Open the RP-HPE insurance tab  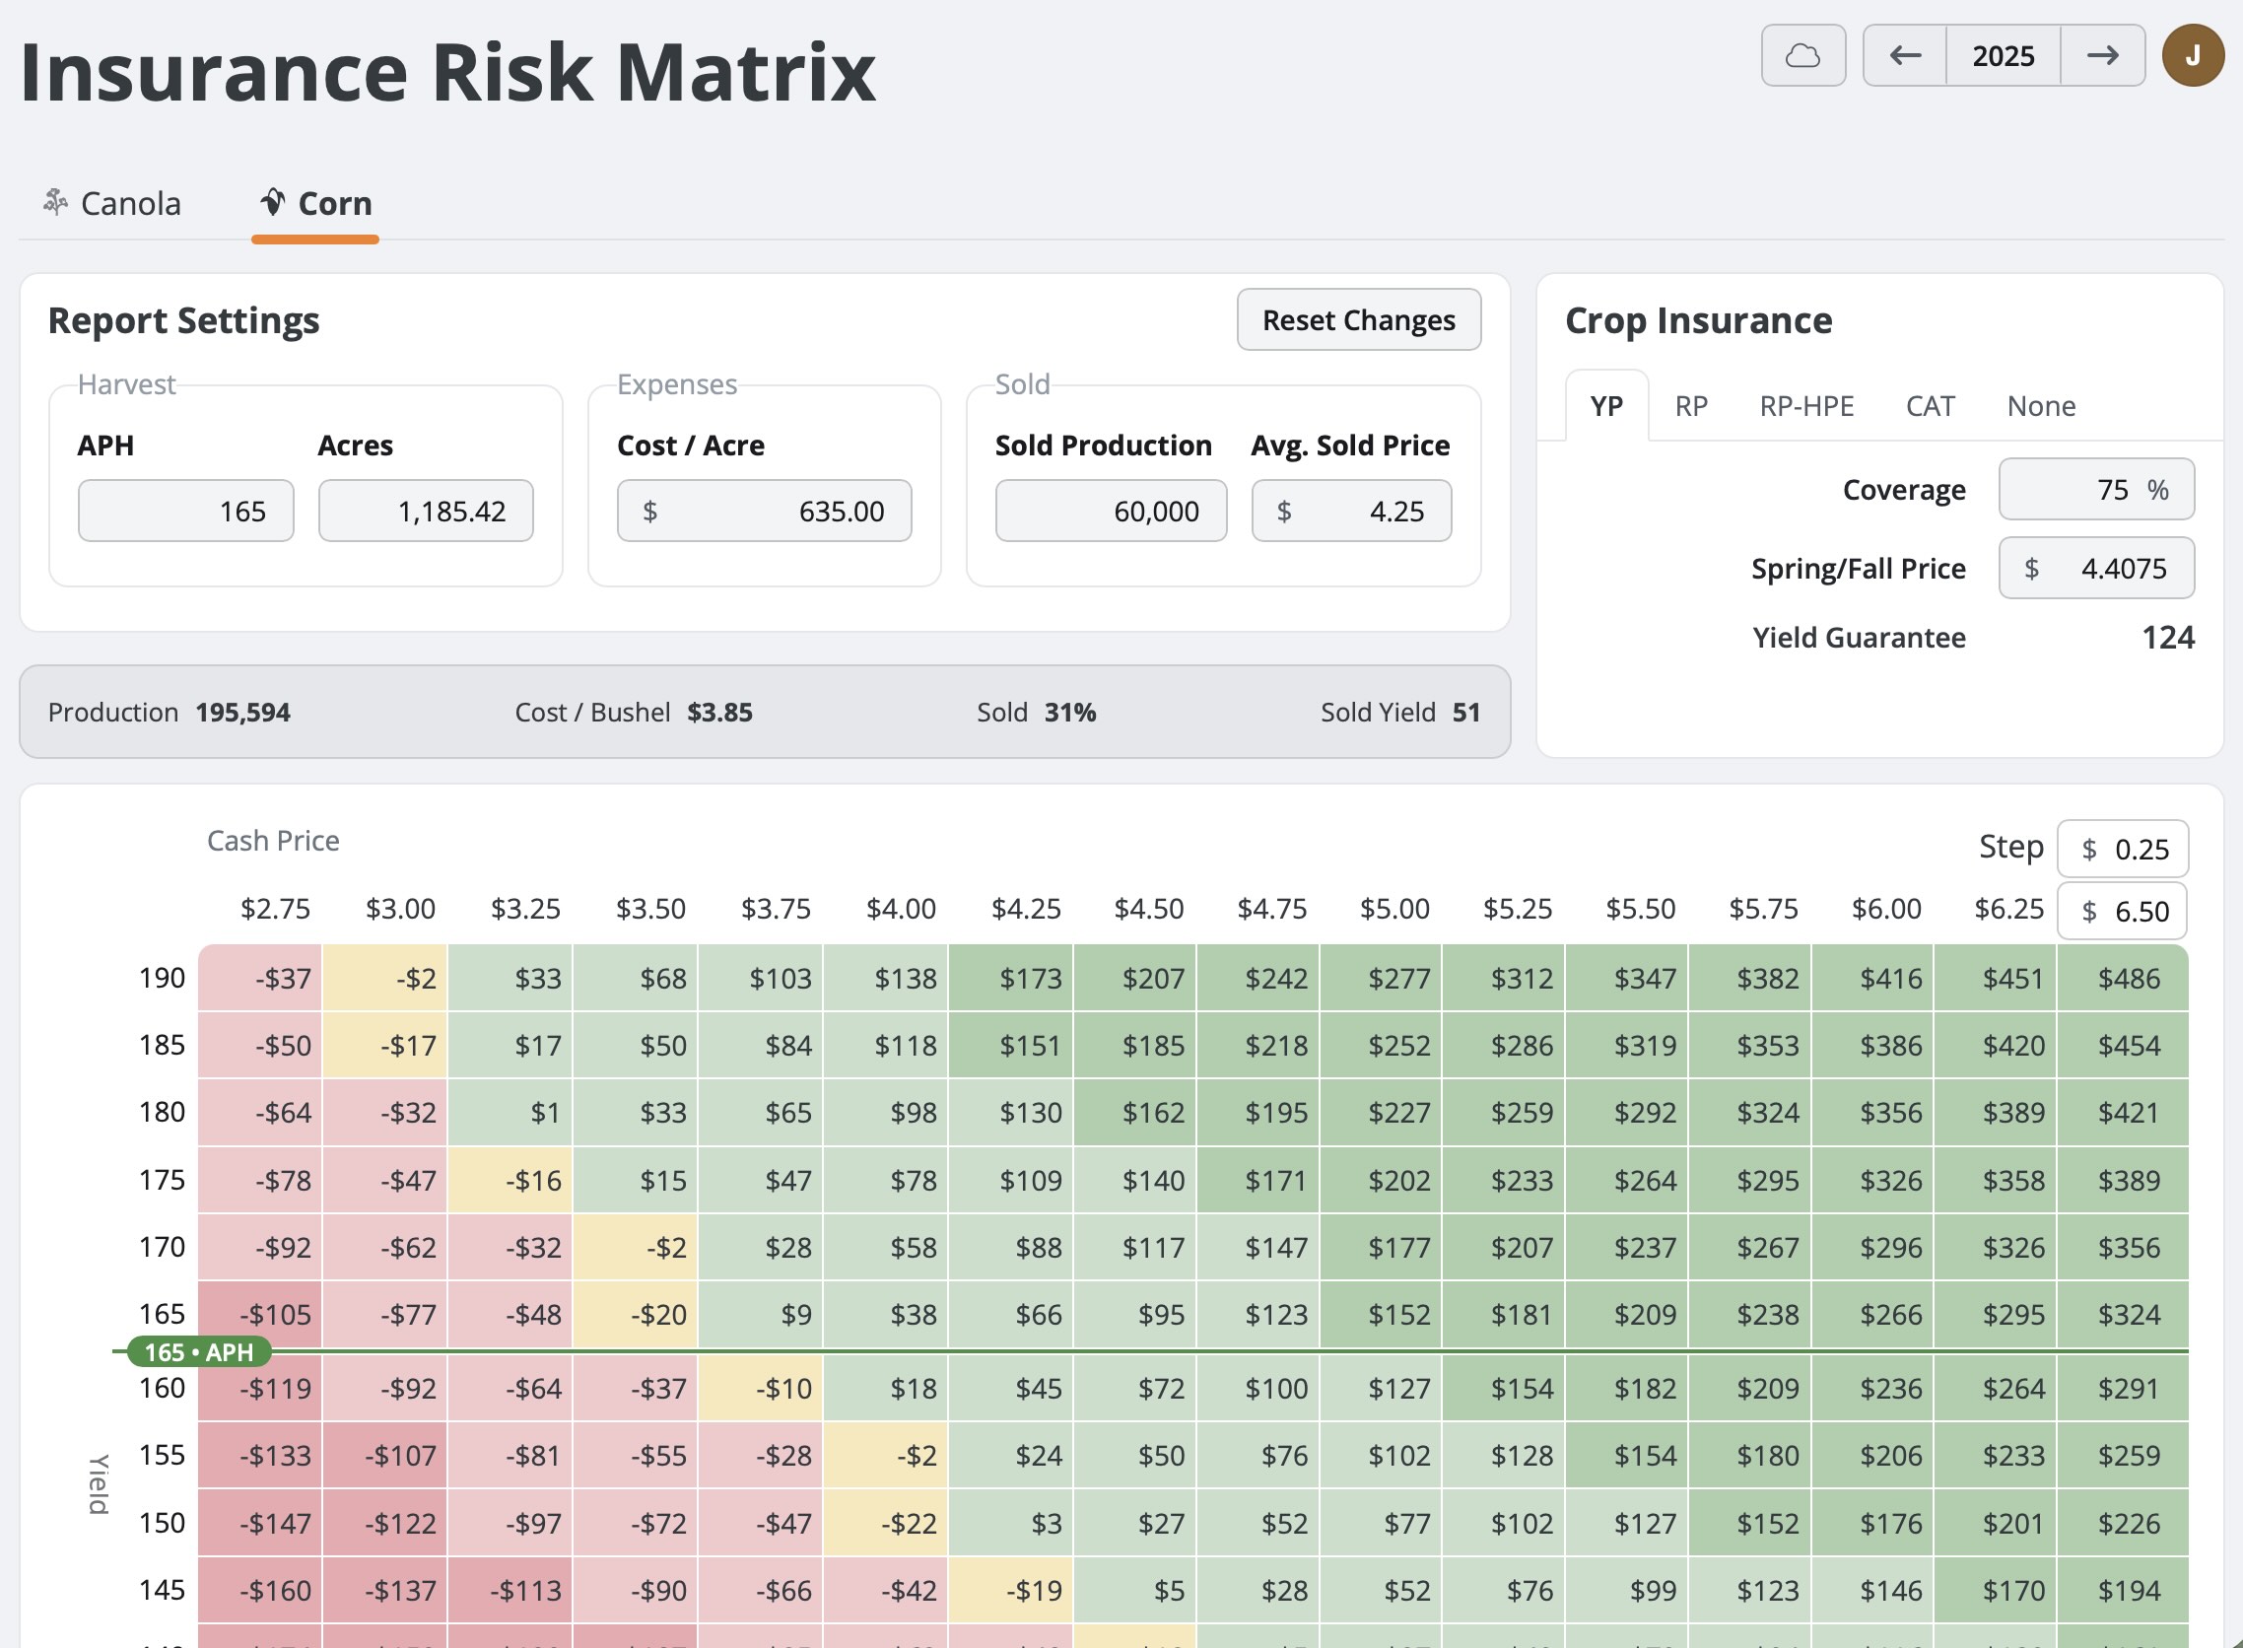(x=1808, y=406)
